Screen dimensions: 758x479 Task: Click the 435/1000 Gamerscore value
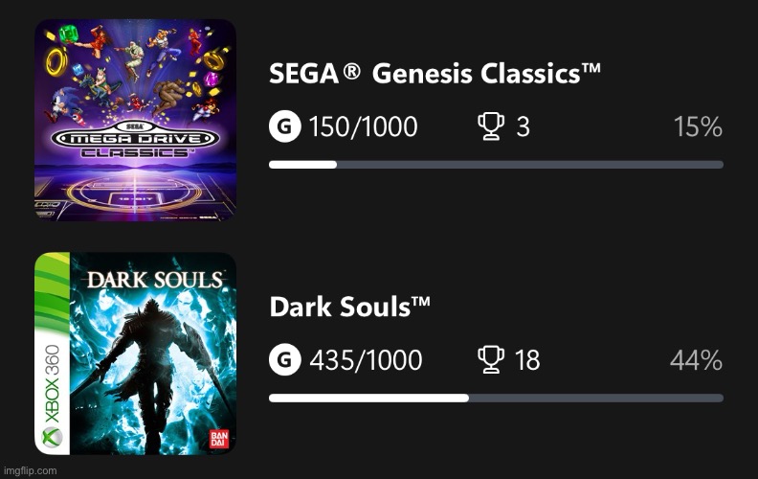pos(366,360)
